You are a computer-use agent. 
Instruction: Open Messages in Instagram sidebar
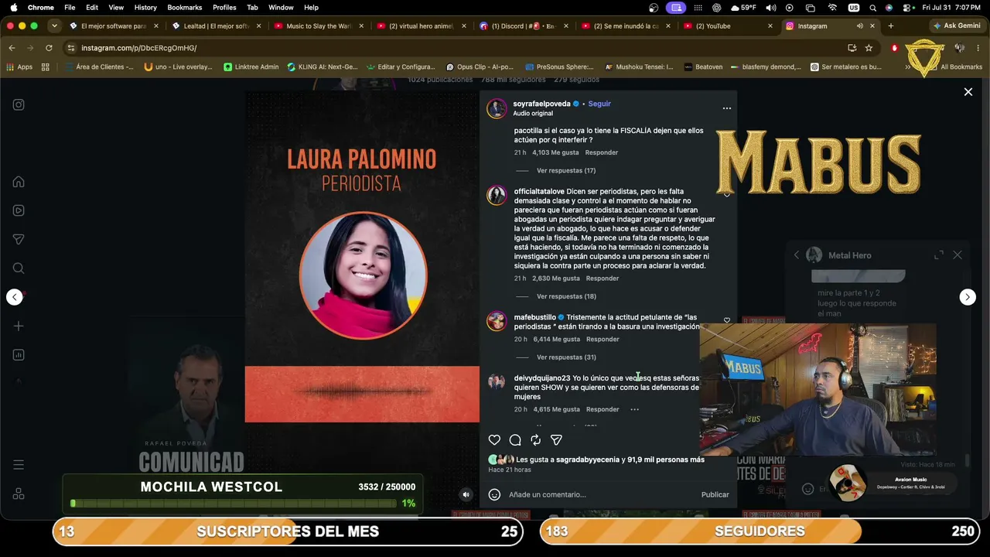tap(19, 240)
